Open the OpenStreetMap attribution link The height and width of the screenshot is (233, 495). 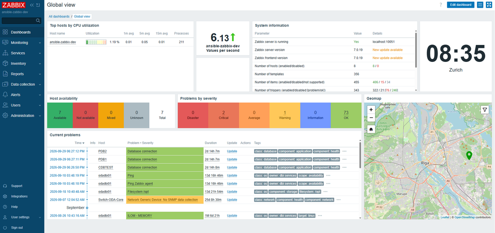(x=465, y=218)
